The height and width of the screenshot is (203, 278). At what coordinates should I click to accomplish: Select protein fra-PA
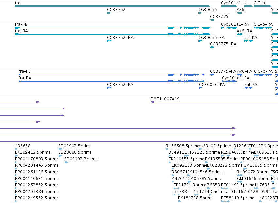(111, 81)
